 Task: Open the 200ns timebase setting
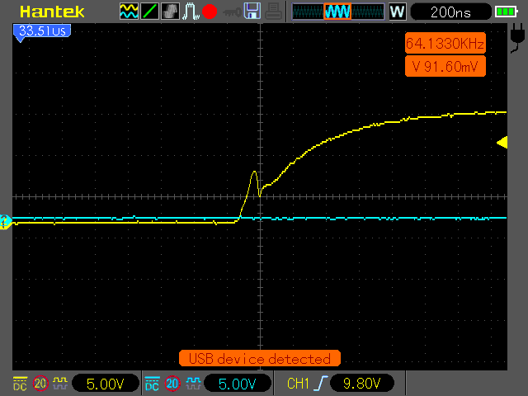[450, 12]
